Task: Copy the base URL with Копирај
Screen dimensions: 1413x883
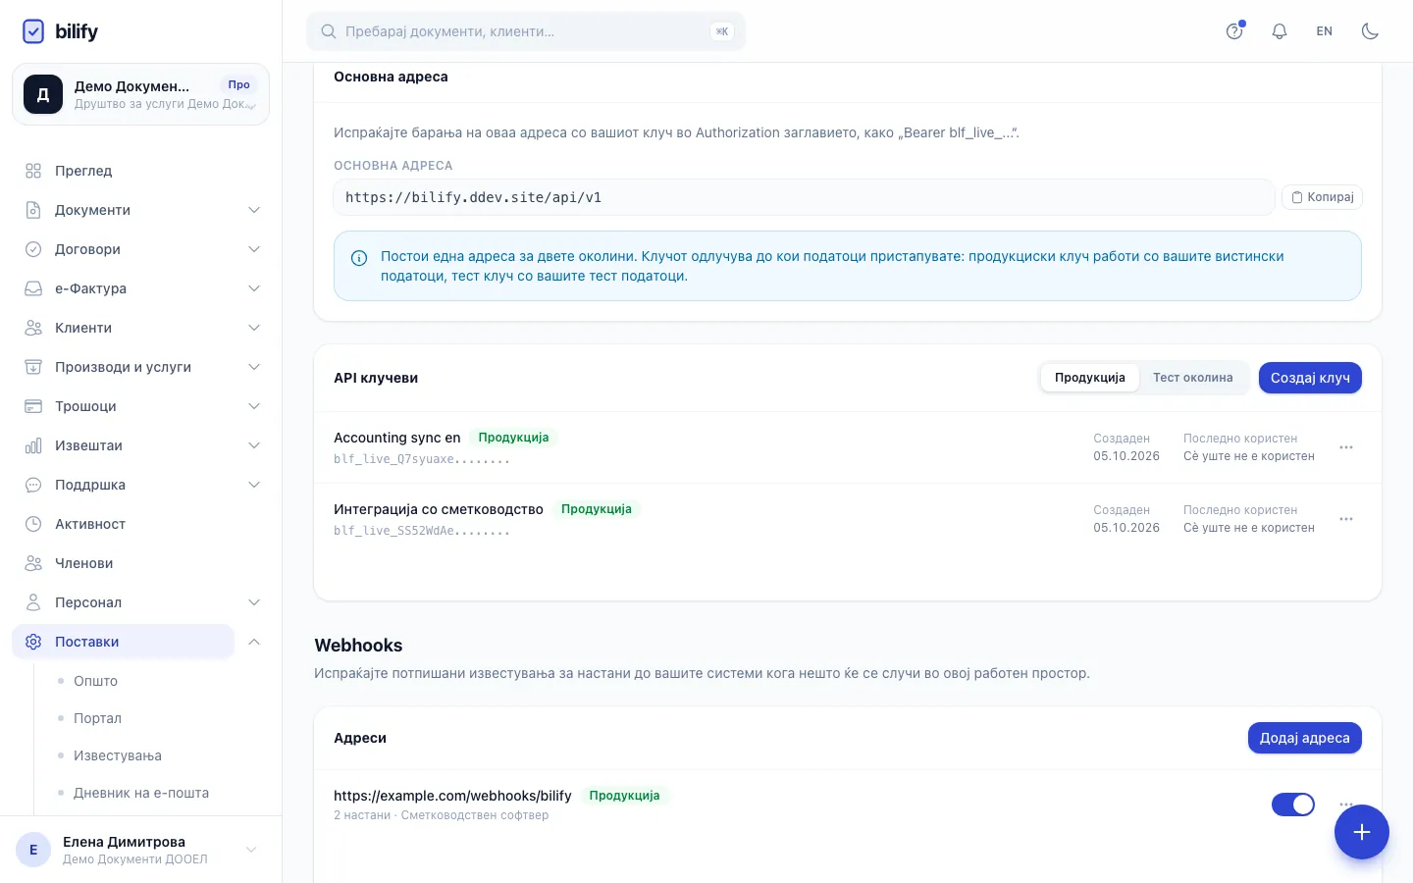Action: tap(1322, 197)
